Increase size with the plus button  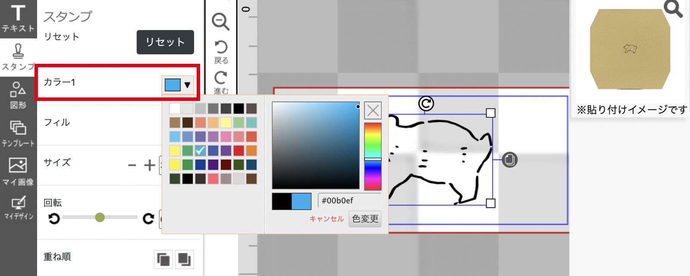pyautogui.click(x=150, y=165)
